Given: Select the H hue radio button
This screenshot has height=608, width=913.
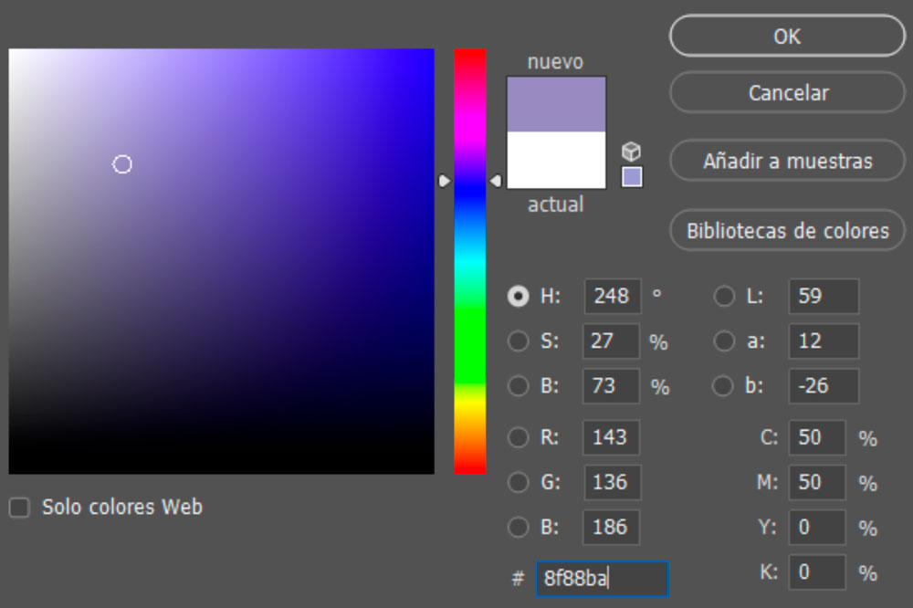Looking at the screenshot, I should (x=519, y=297).
